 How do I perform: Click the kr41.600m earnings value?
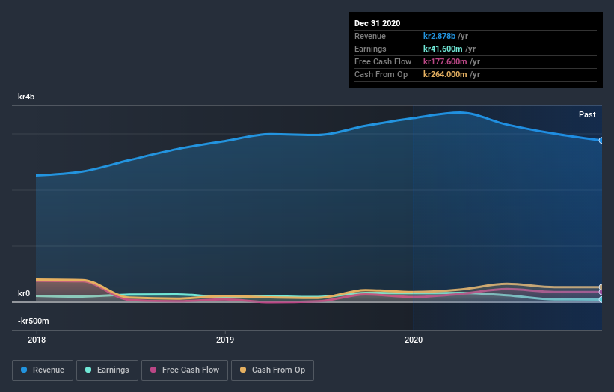pos(443,49)
